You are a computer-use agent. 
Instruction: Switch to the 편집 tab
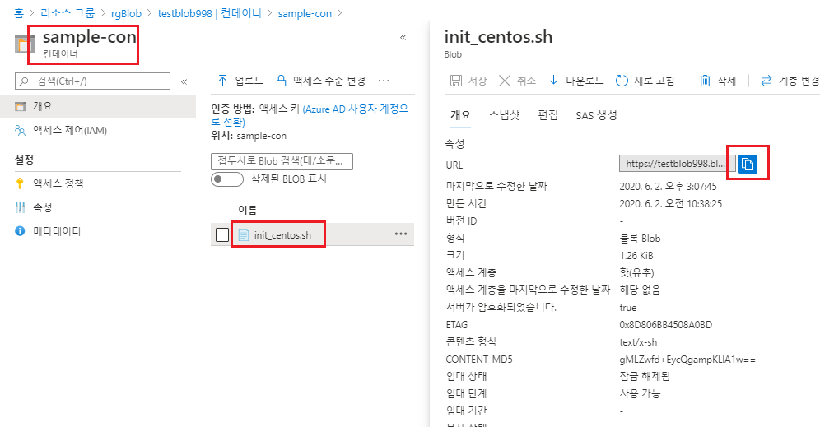[547, 115]
